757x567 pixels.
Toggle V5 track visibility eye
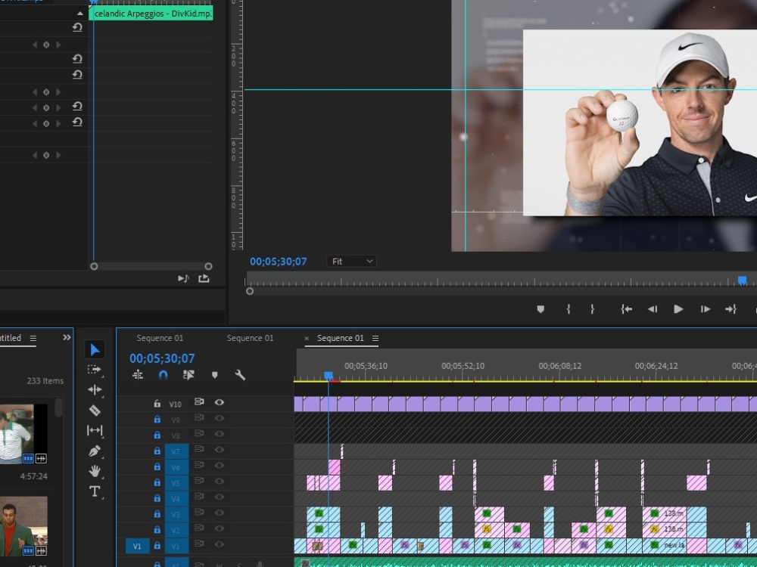tap(220, 481)
